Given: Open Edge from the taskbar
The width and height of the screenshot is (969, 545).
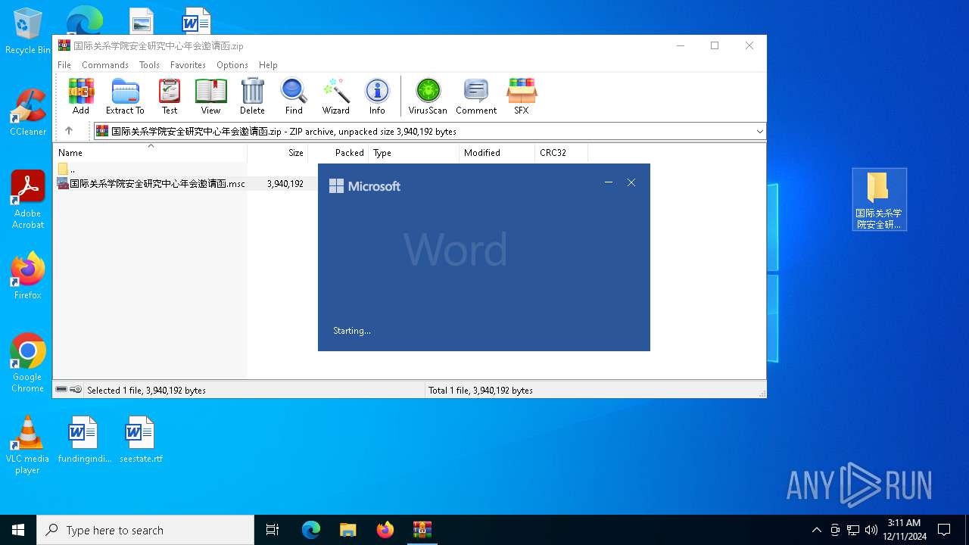Looking at the screenshot, I should (x=311, y=530).
